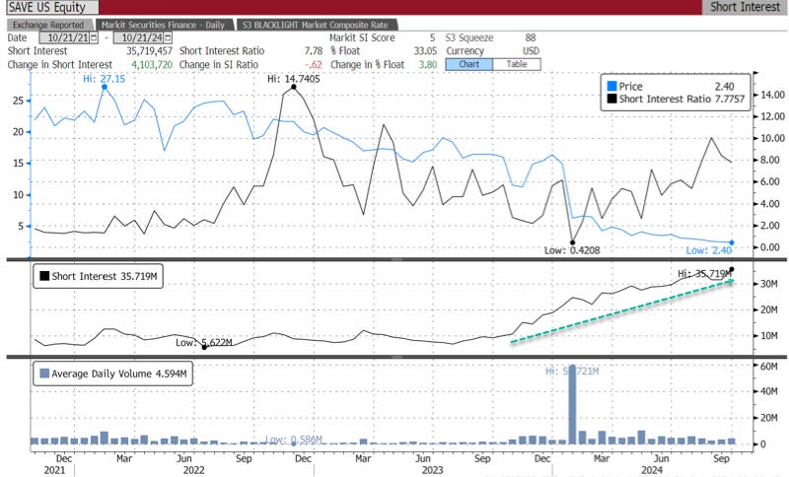Click the Low: 0.4208 ratio low point
Image resolution: width=789 pixels, height=477 pixels.
pos(572,241)
